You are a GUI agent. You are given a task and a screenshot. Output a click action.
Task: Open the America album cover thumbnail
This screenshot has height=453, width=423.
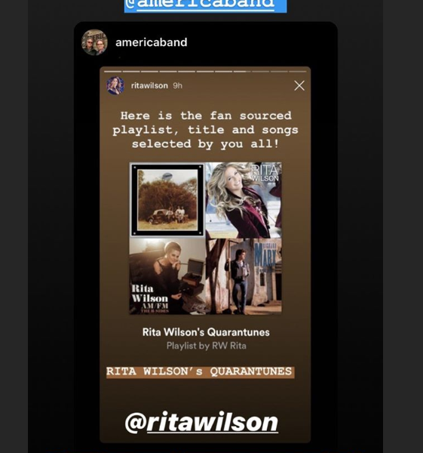[167, 200]
